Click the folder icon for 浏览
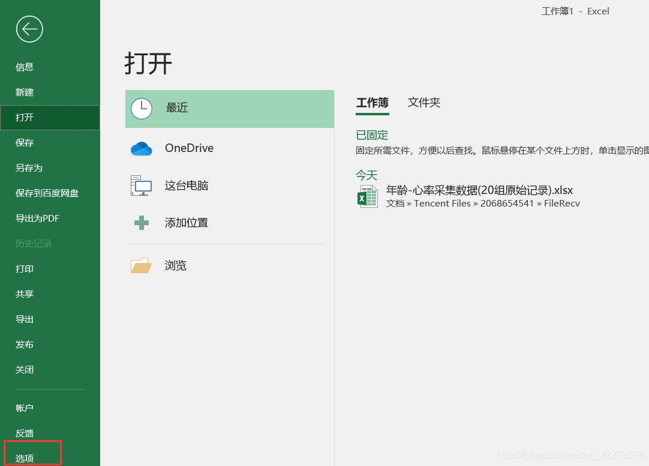Screen dimensions: 649x466 [141, 265]
